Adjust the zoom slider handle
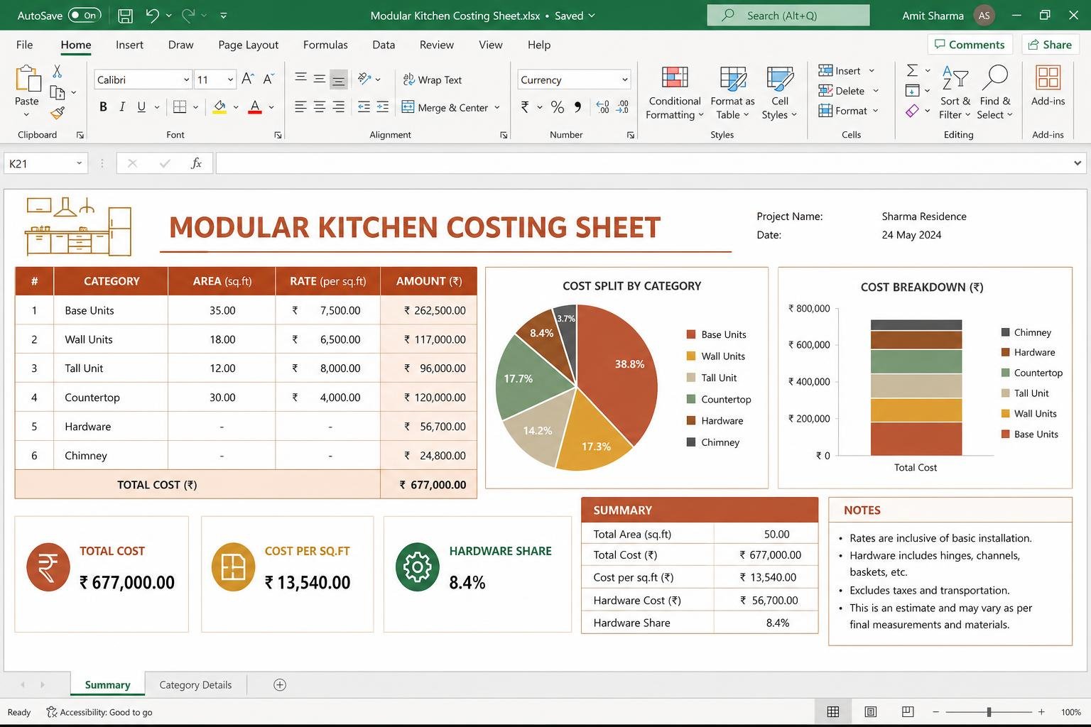The height and width of the screenshot is (727, 1091). click(989, 711)
